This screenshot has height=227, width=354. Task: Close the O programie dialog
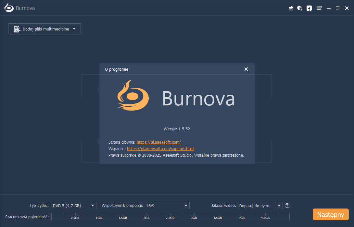coord(246,69)
